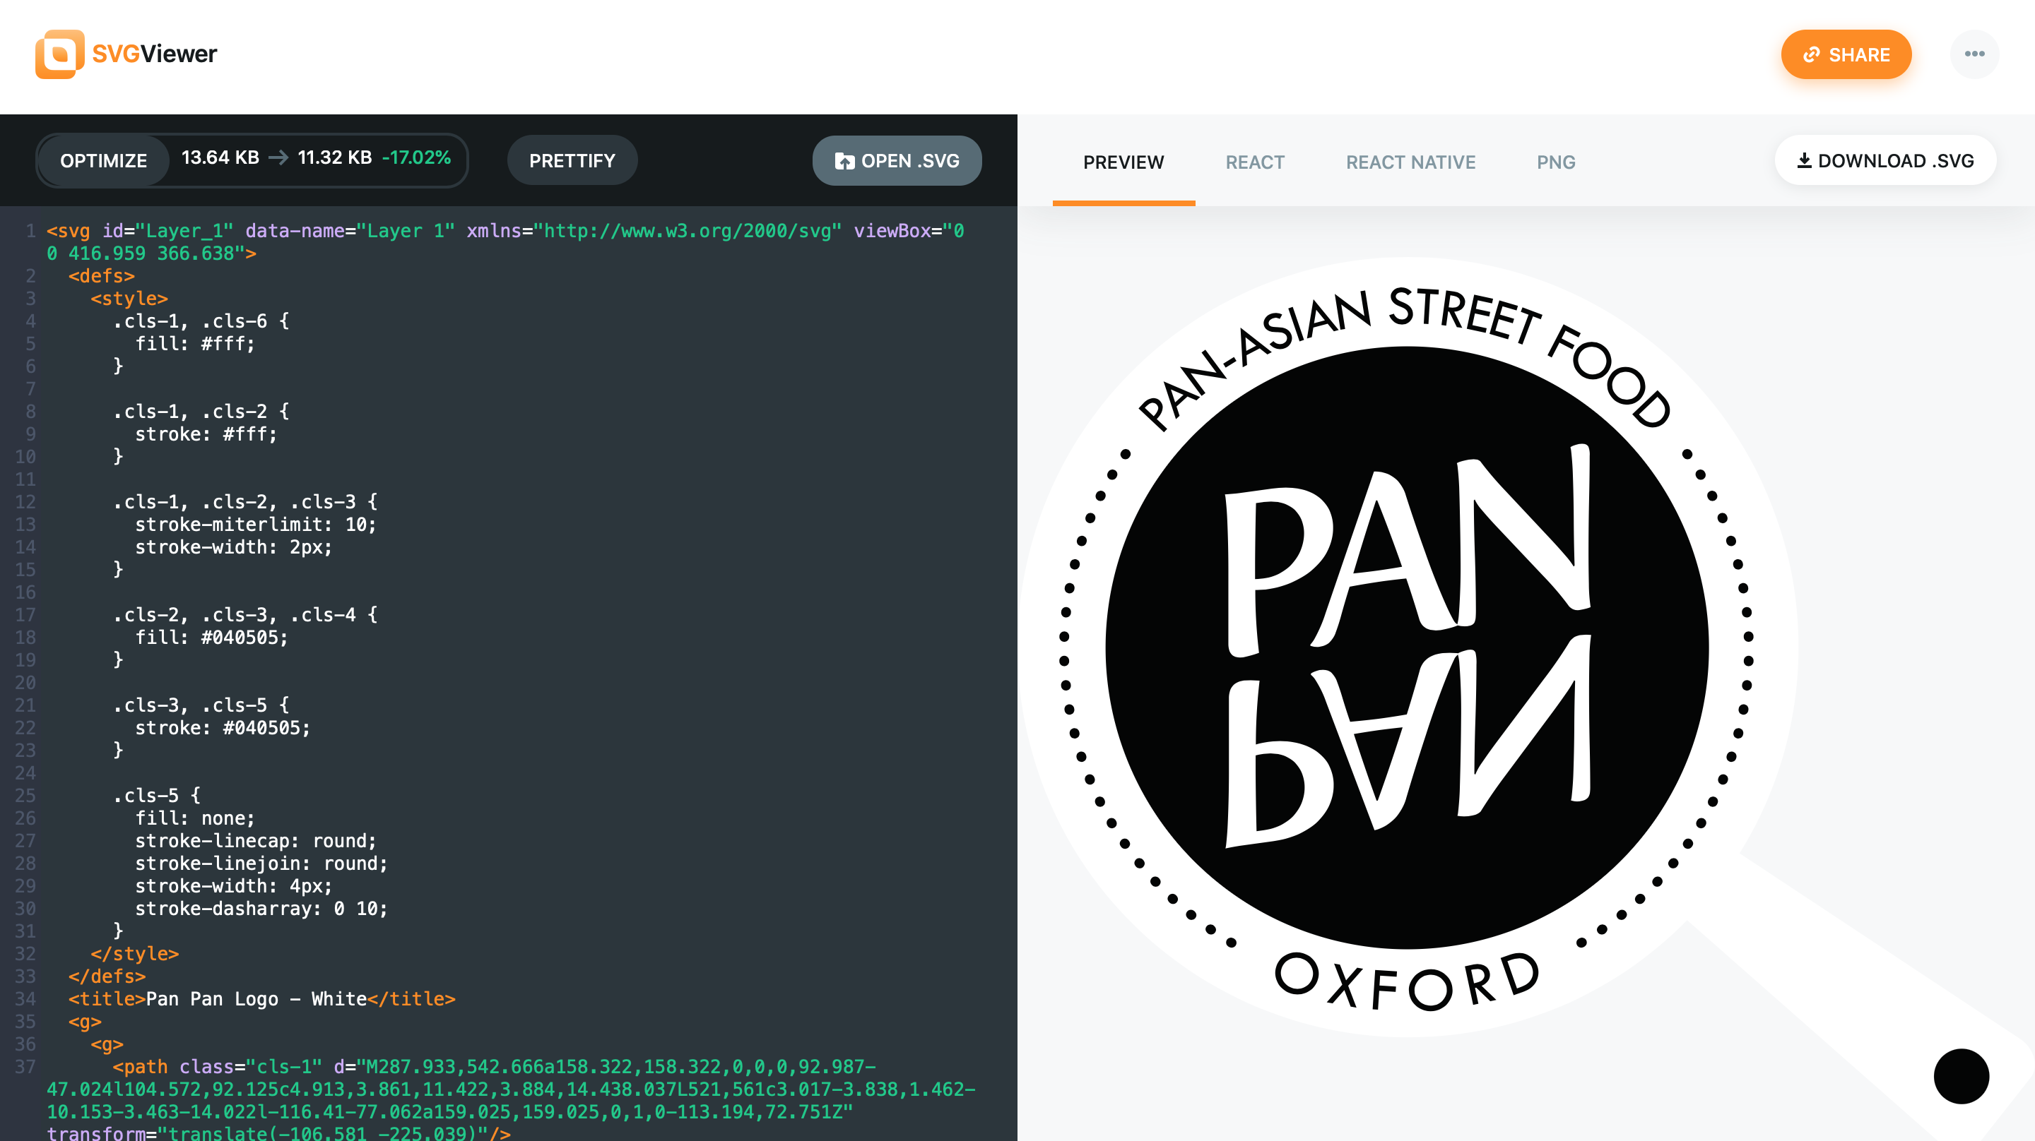Click the 'stroke-linecap: round;' code line

point(256,840)
